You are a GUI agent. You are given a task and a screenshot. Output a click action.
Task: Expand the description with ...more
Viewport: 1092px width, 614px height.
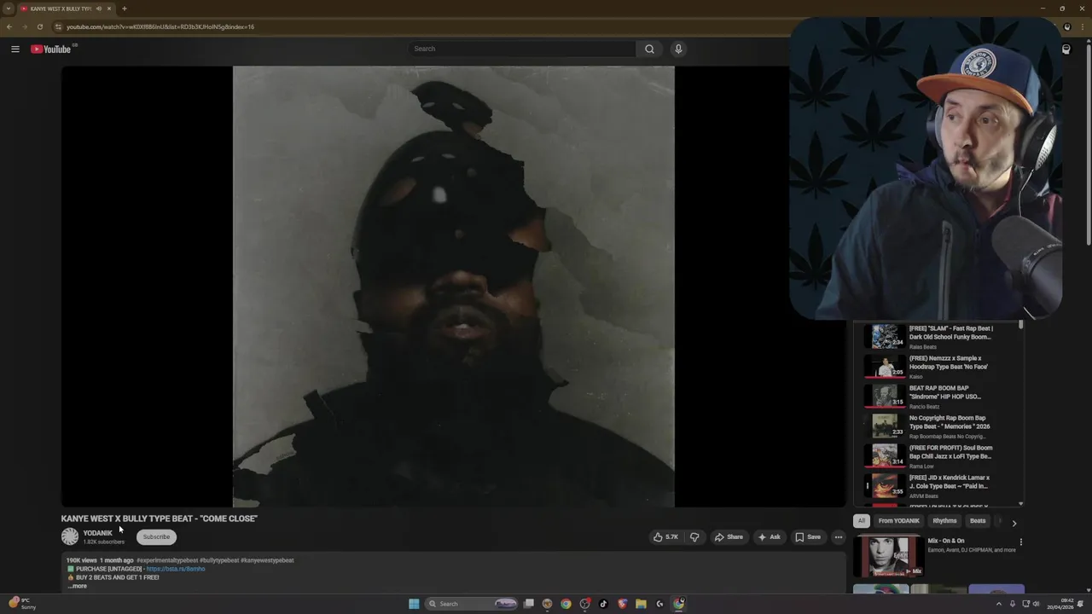click(x=78, y=586)
